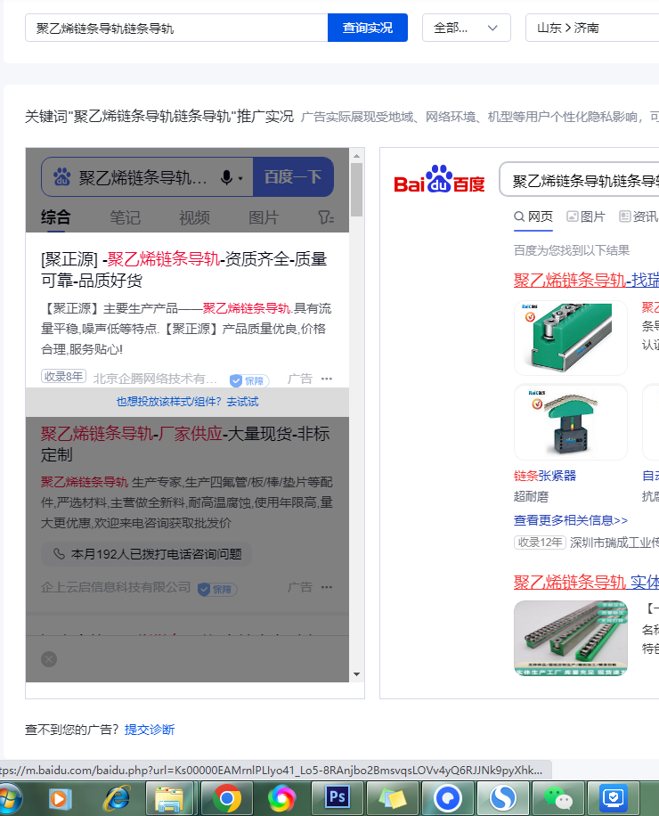The height and width of the screenshot is (816, 659).
Task: Open the 聚乙烯链条导轨 实体 result title
Action: tap(586, 582)
